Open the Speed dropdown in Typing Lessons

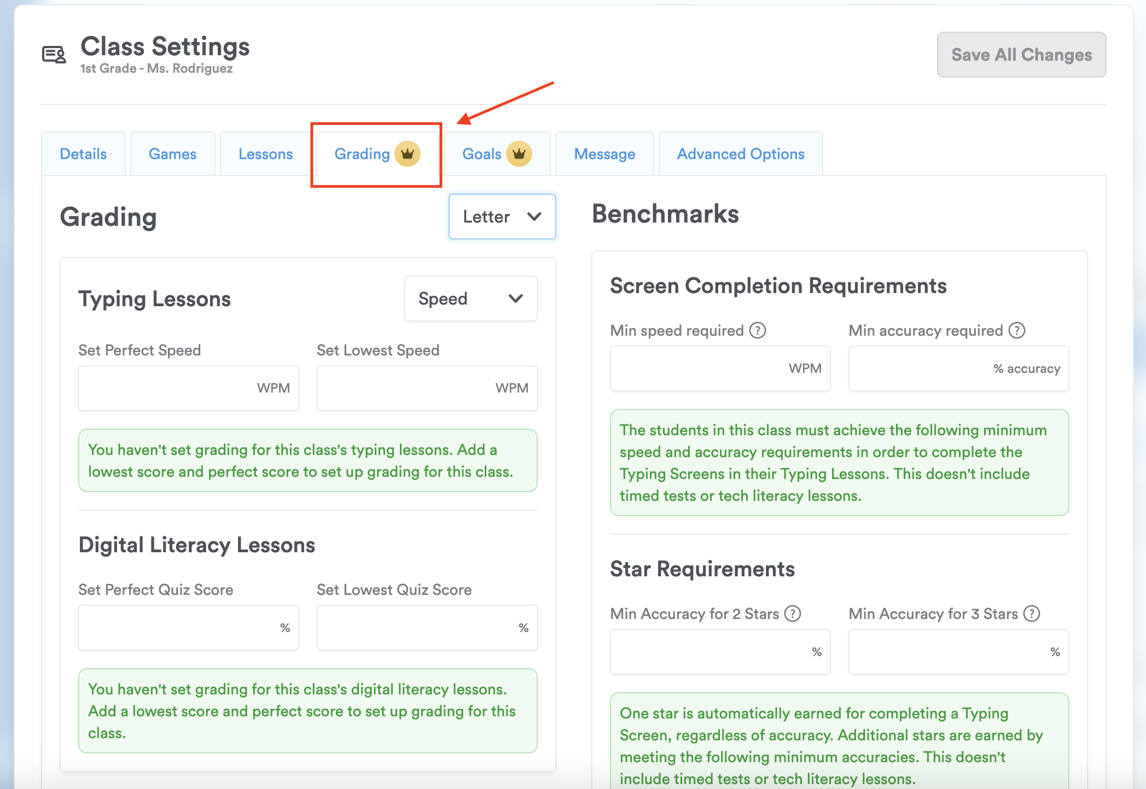point(470,299)
